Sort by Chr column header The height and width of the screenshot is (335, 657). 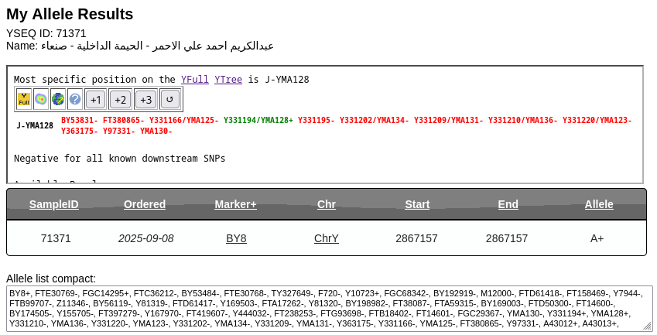pyautogui.click(x=327, y=204)
